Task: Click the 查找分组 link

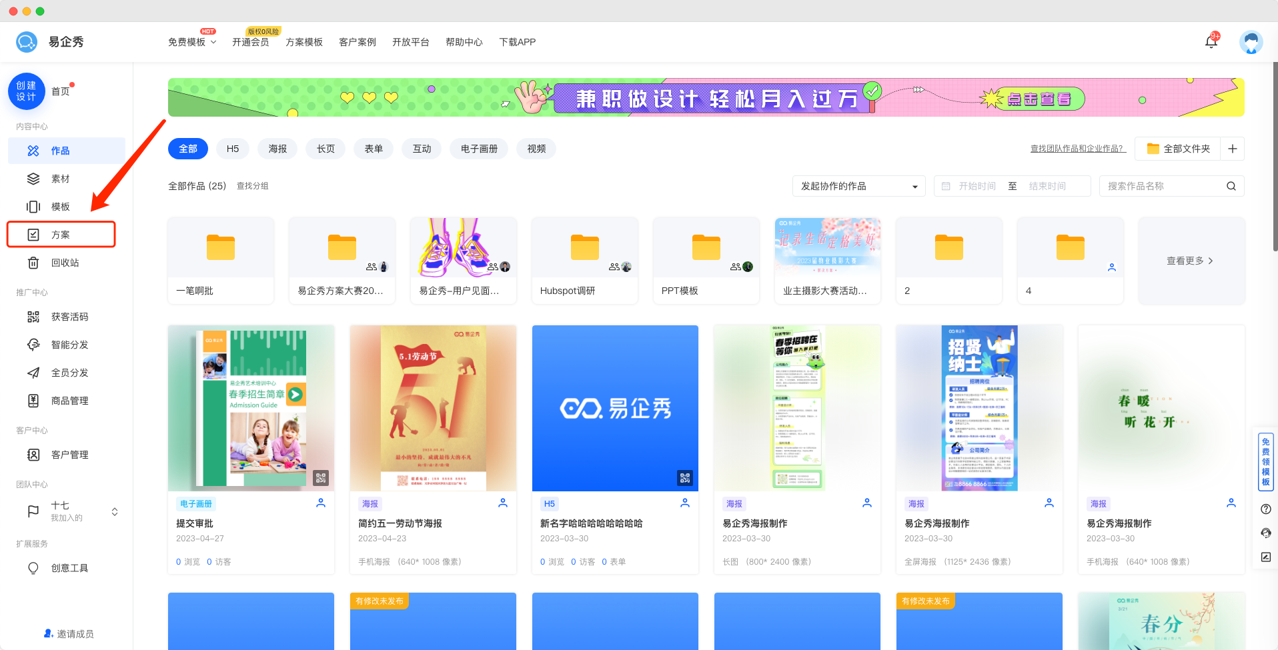Action: click(x=253, y=186)
